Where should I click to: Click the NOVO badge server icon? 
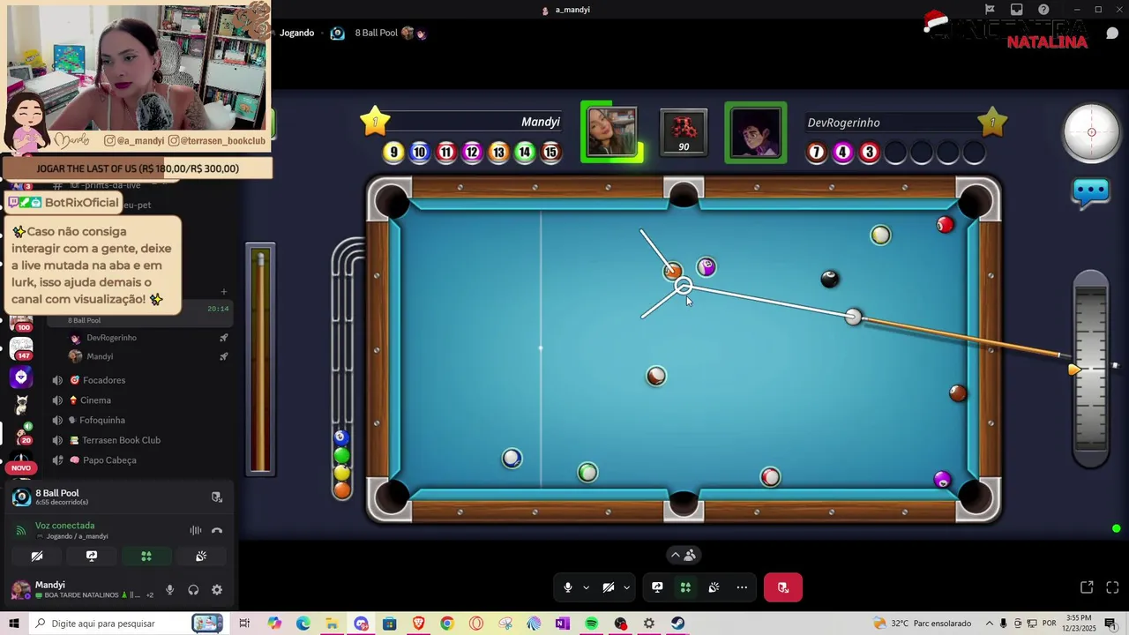click(21, 461)
